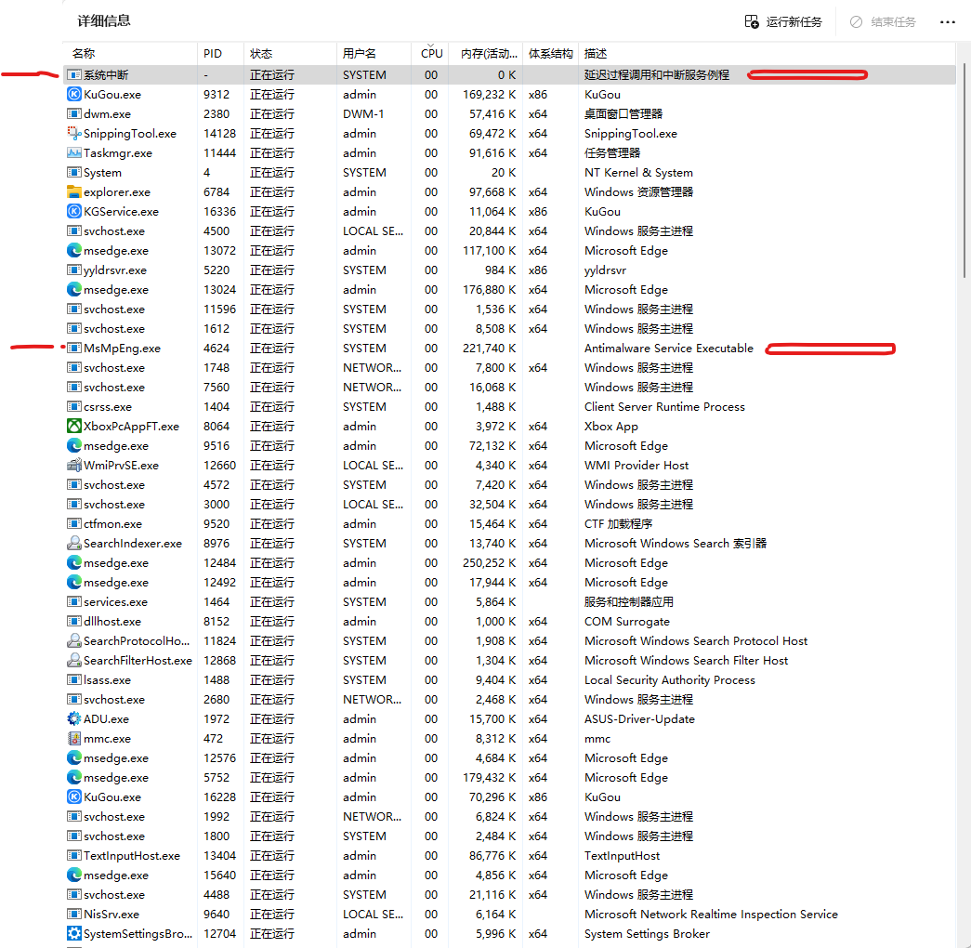Click the MsMpEng.exe process icon
The height and width of the screenshot is (948, 971).
click(73, 349)
